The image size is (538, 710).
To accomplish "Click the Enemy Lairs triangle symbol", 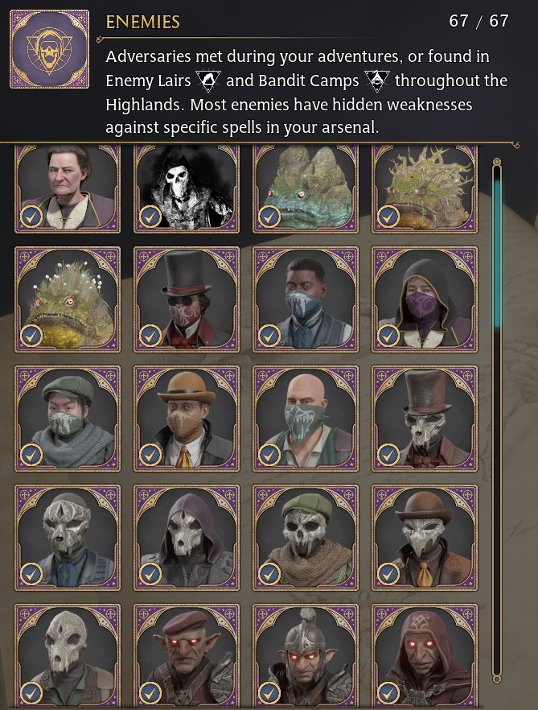I will (x=208, y=80).
